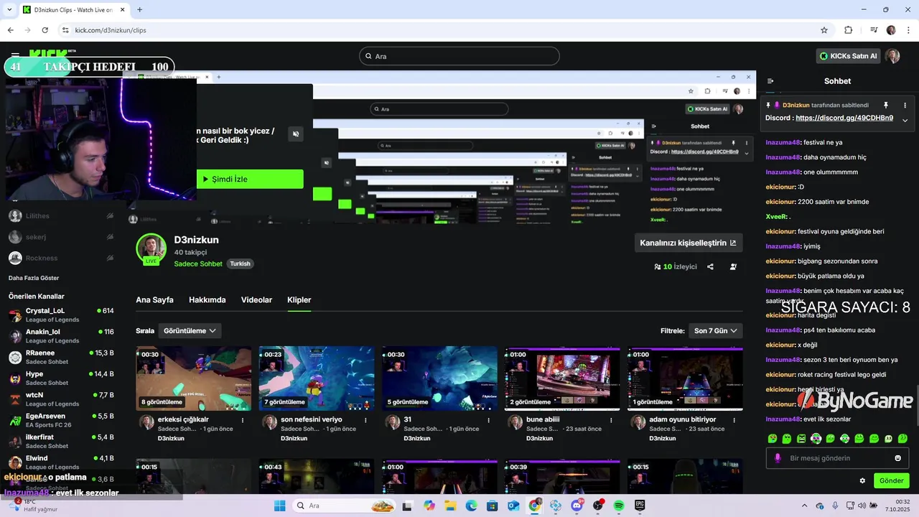Open the Windows Start menu
919x517 pixels.
click(279, 506)
